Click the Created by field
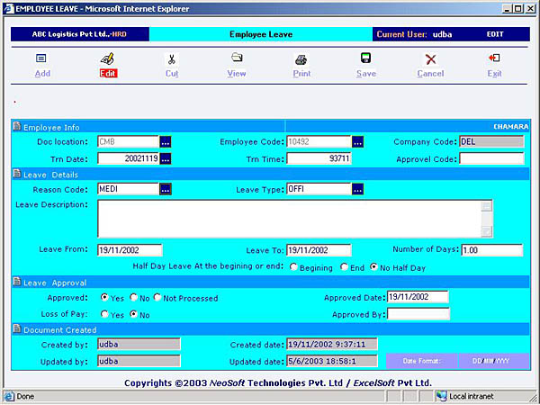Viewport: 540px width, 405px height. coord(139,344)
